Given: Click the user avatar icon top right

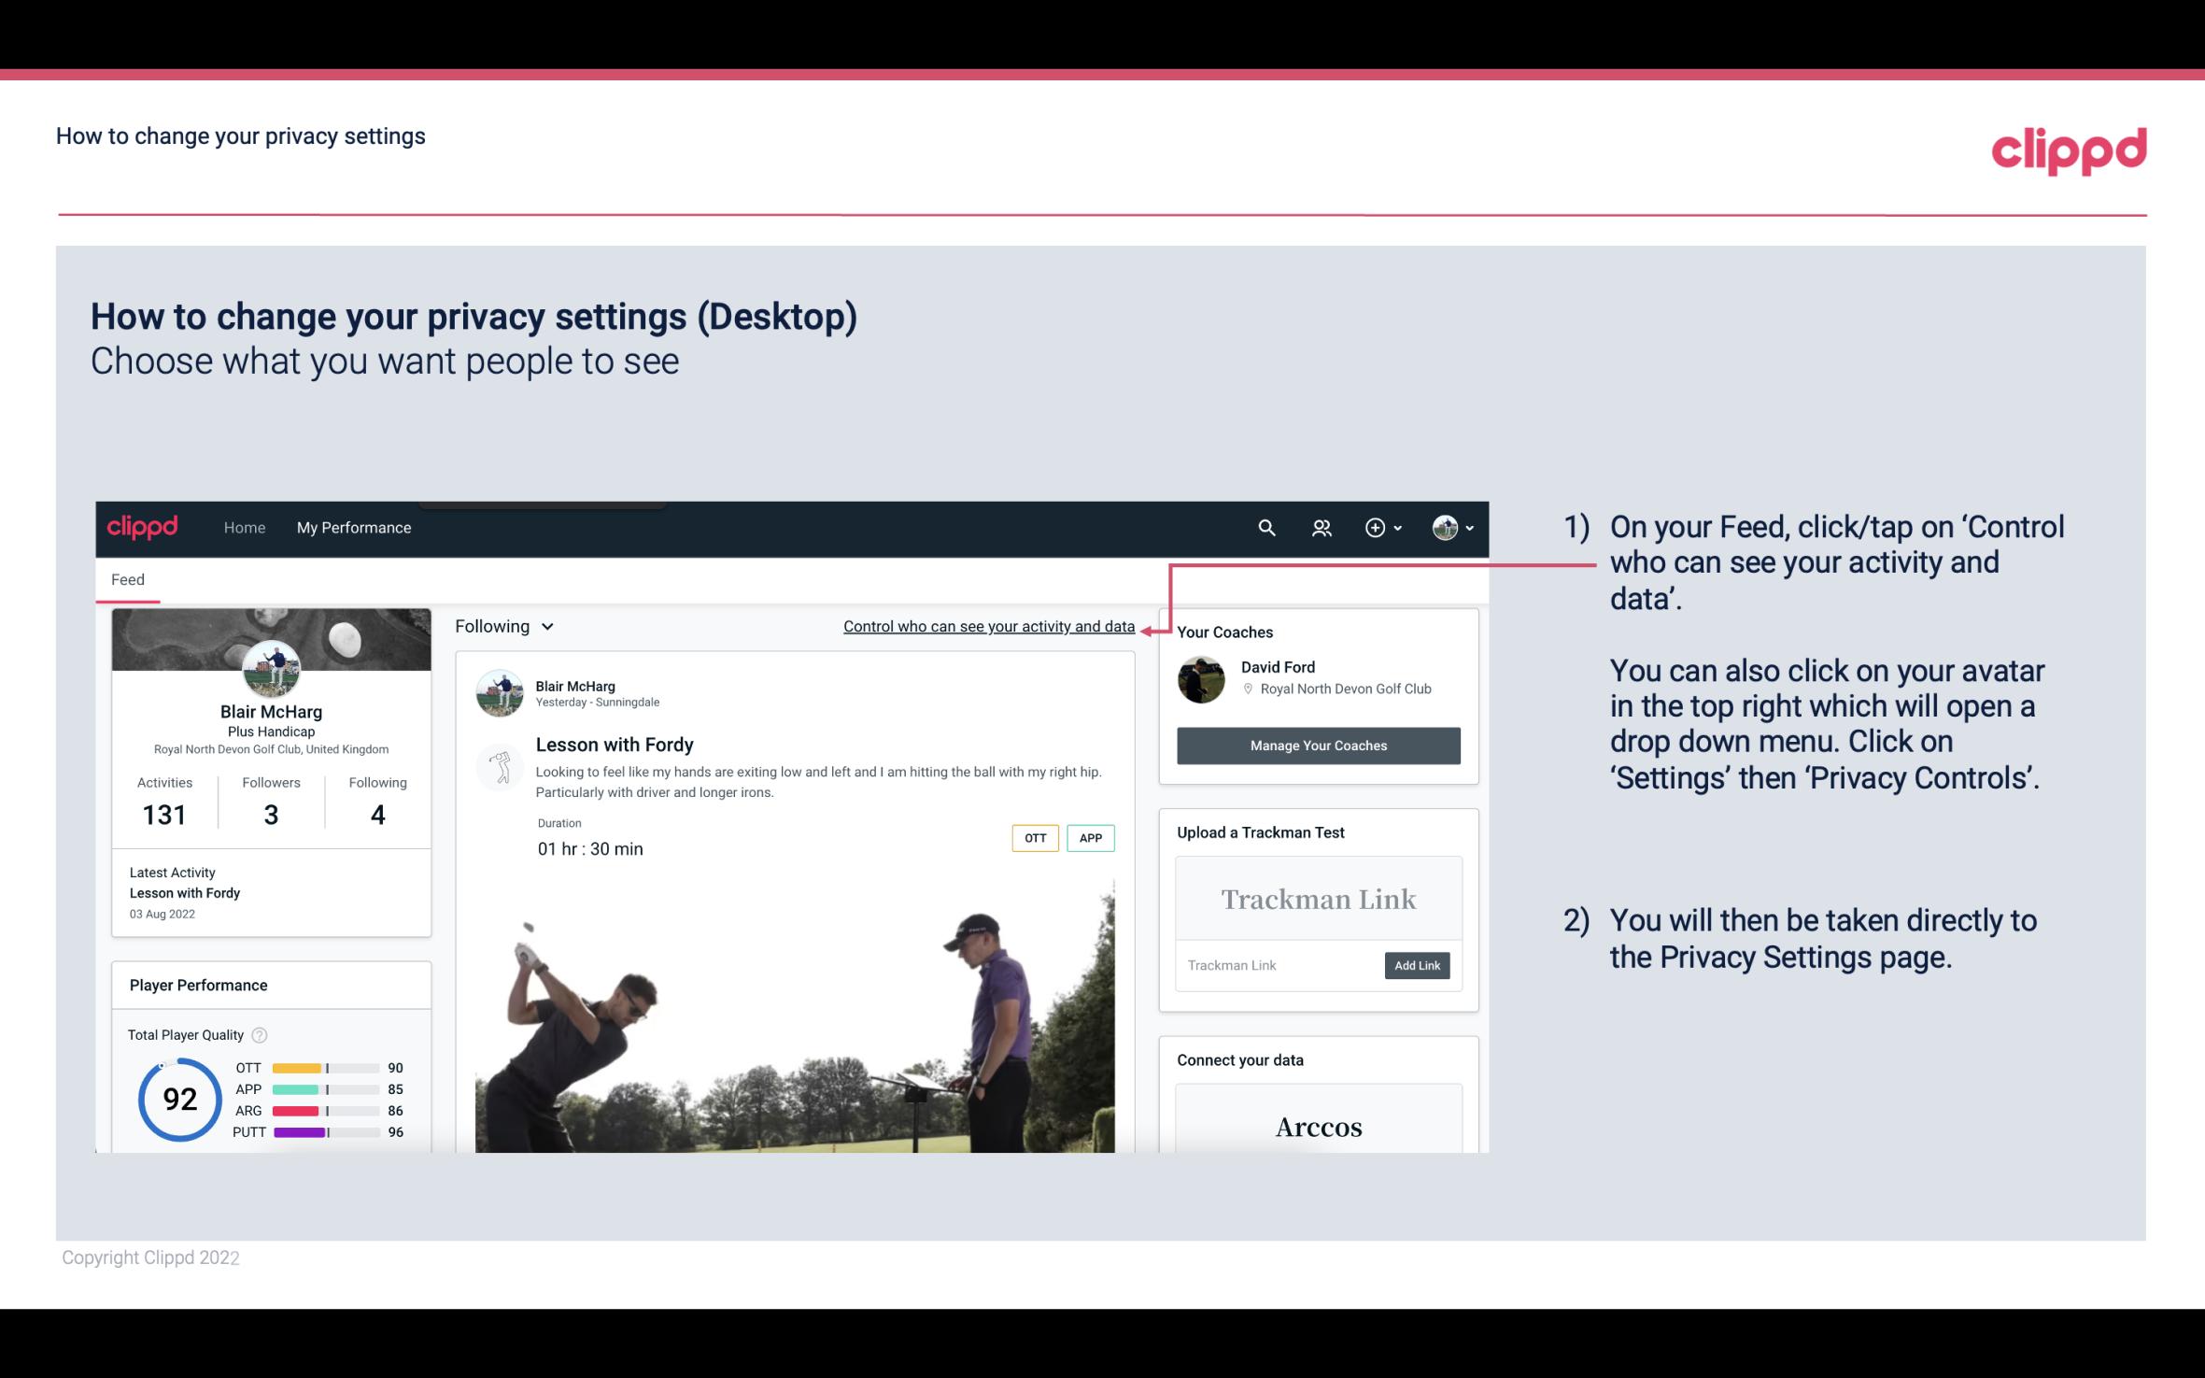Looking at the screenshot, I should click(x=1444, y=527).
